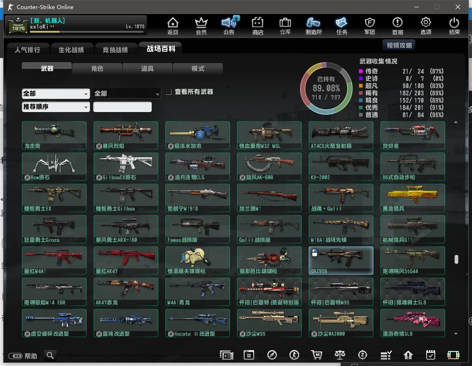Open the 推荐顺序 sort dropdown
The image size is (472, 366).
[x=56, y=107]
